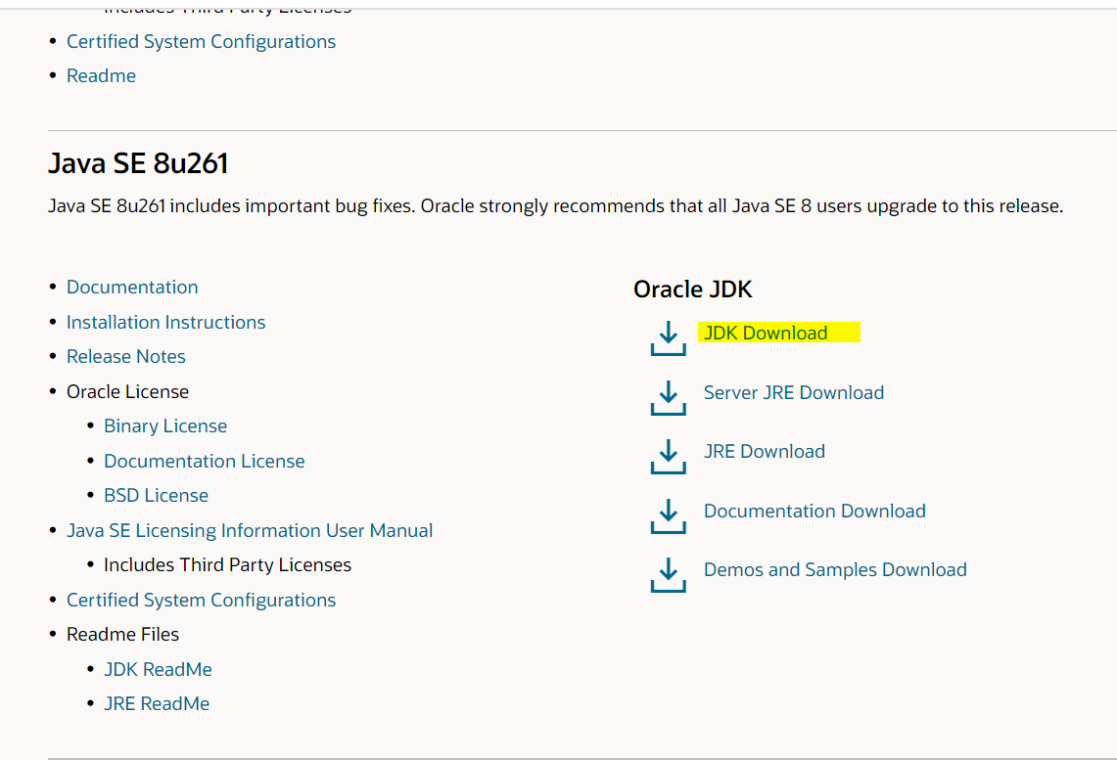The height and width of the screenshot is (760, 1117).
Task: Open the JRE ReadMe link
Action: pyautogui.click(x=157, y=704)
